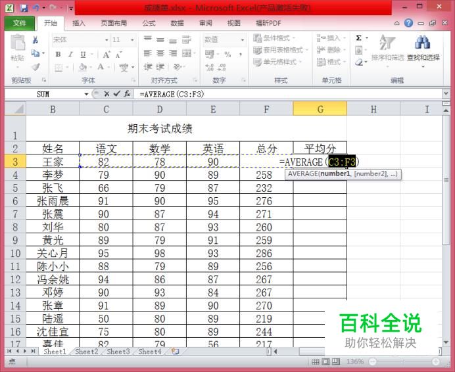
Task: Click the Decrease Decimal icon
Action: (222, 67)
